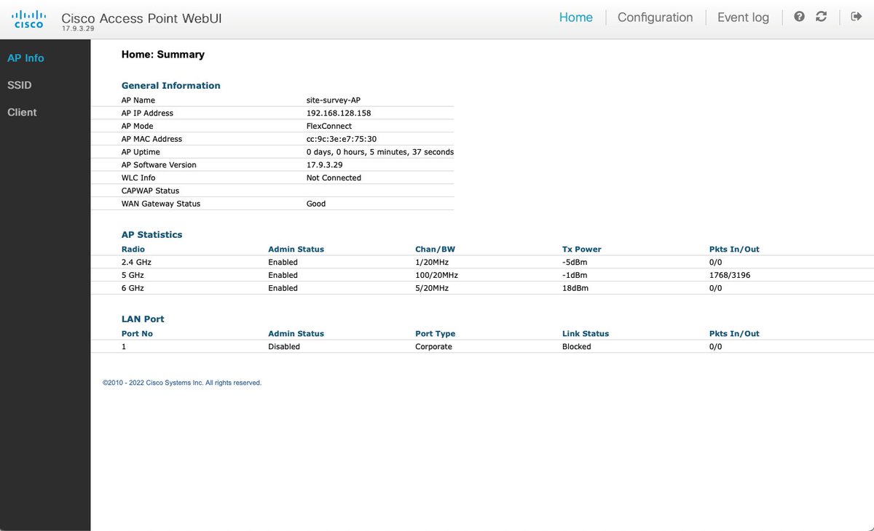
Task: Click the LAN link status Blocked
Action: point(577,346)
